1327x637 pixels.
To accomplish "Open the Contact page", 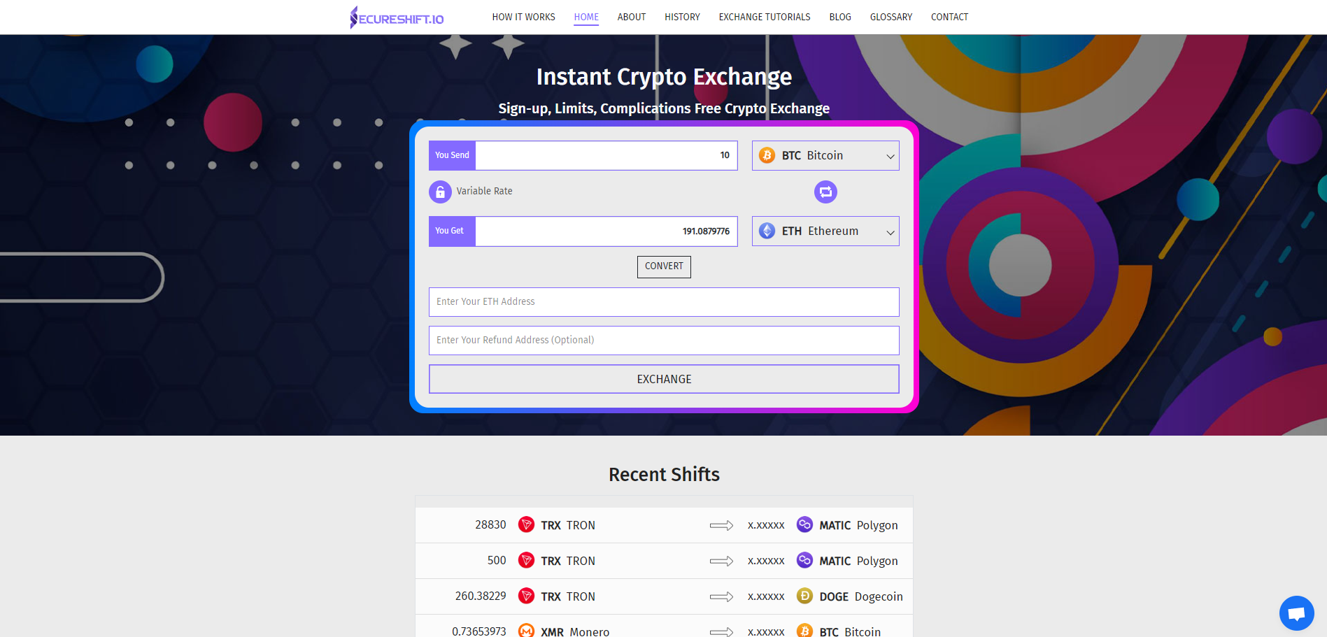I will click(949, 17).
